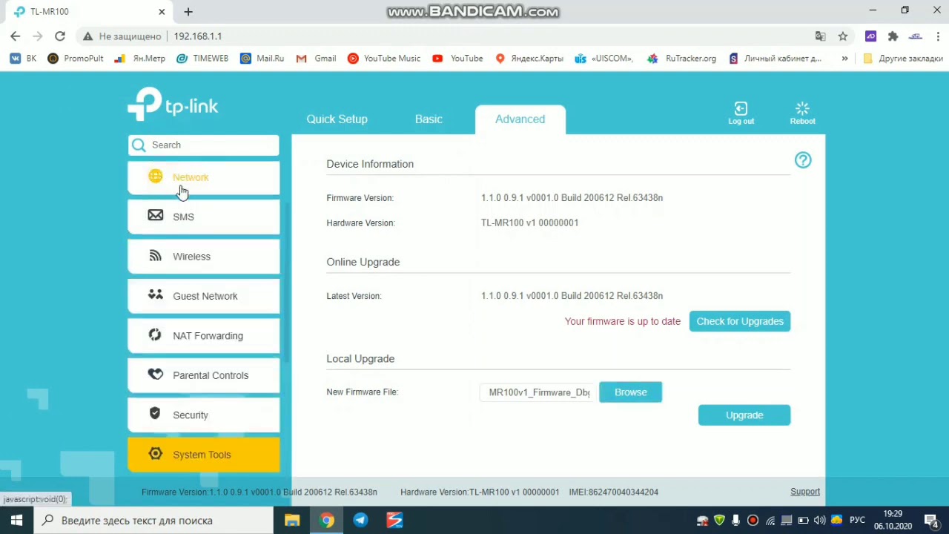
Task: Click the Parental Controls heart icon
Action: (x=155, y=374)
